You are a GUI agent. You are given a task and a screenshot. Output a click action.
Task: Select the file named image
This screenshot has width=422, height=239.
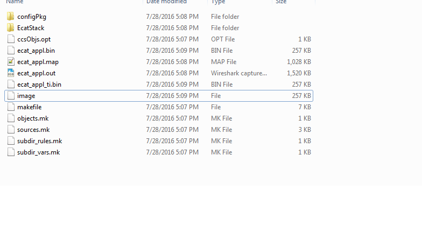coord(26,96)
